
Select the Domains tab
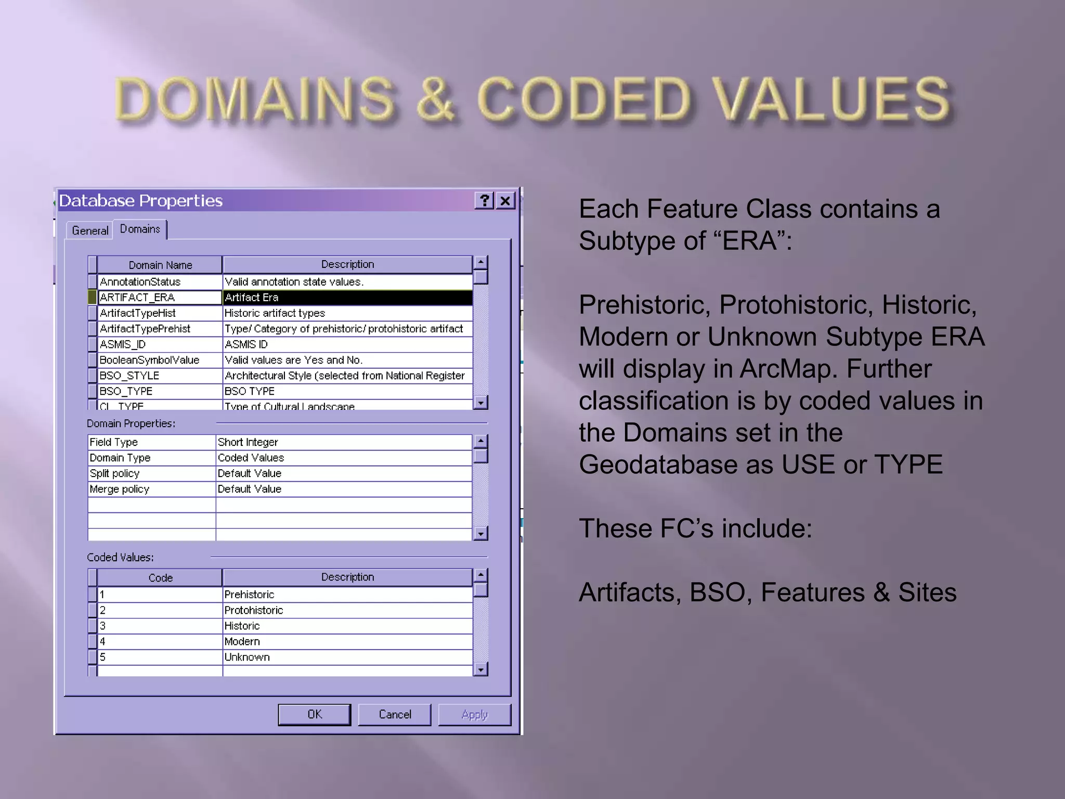(140, 229)
